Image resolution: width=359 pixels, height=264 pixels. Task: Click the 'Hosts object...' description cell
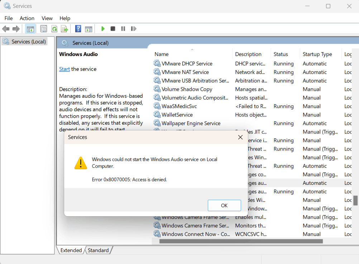click(x=251, y=115)
